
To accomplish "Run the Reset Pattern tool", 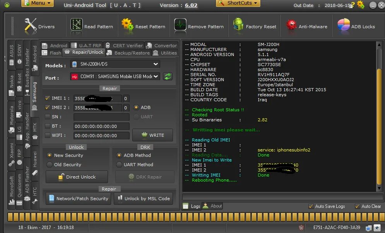I will 144,26.
